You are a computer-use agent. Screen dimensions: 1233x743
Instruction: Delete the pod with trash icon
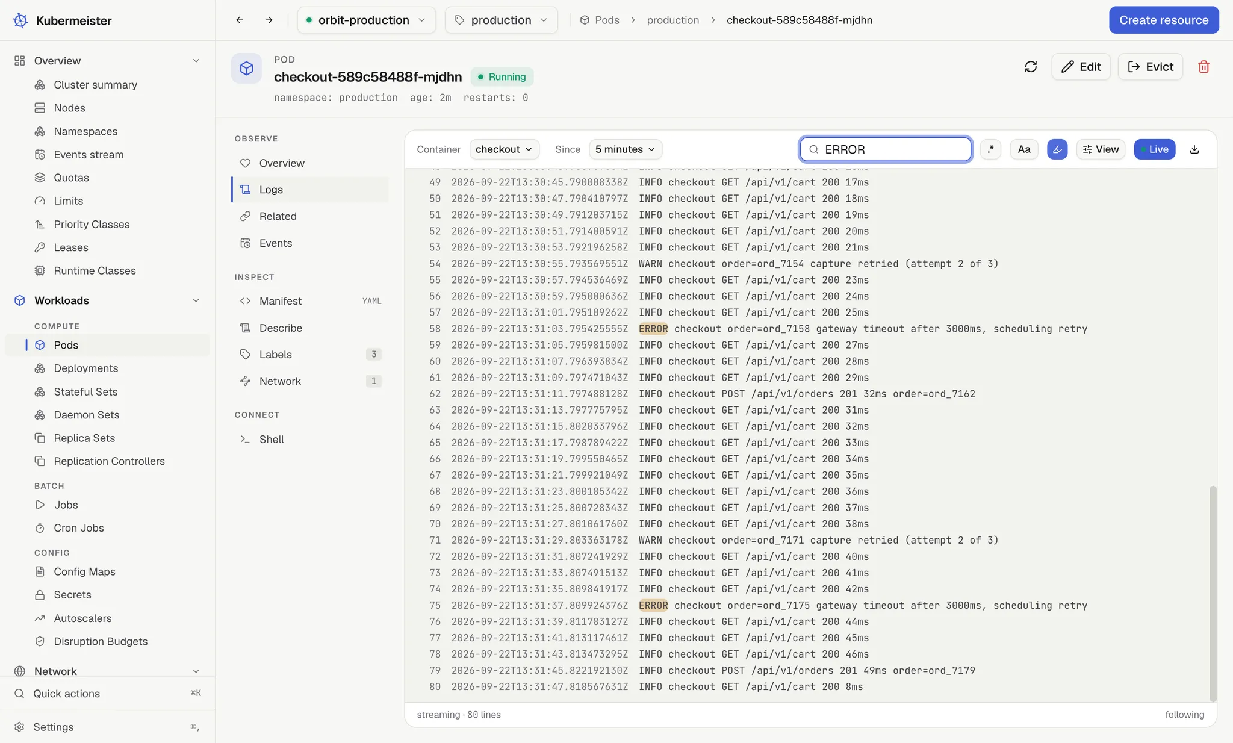pyautogui.click(x=1203, y=67)
